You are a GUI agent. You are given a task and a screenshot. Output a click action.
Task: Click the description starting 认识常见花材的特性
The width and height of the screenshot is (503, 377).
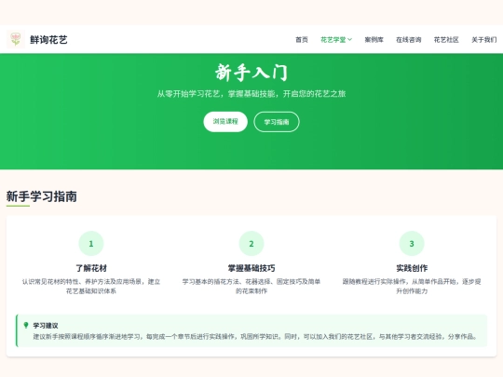click(91, 287)
